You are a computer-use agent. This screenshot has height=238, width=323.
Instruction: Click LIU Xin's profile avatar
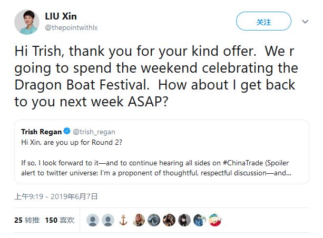tap(26, 22)
